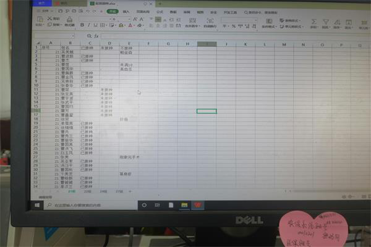371x247 pixels.
Task: Switch to the 22日 sheet tab
Action: tap(87, 192)
